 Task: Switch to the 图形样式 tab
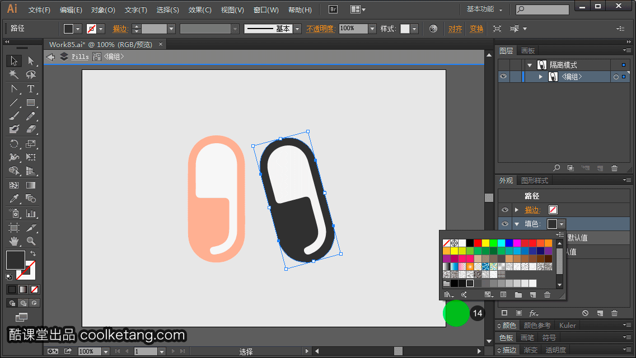click(x=535, y=181)
